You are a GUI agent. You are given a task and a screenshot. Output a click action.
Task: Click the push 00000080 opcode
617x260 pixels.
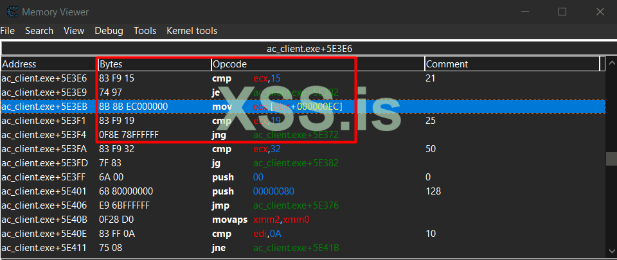tap(253, 191)
